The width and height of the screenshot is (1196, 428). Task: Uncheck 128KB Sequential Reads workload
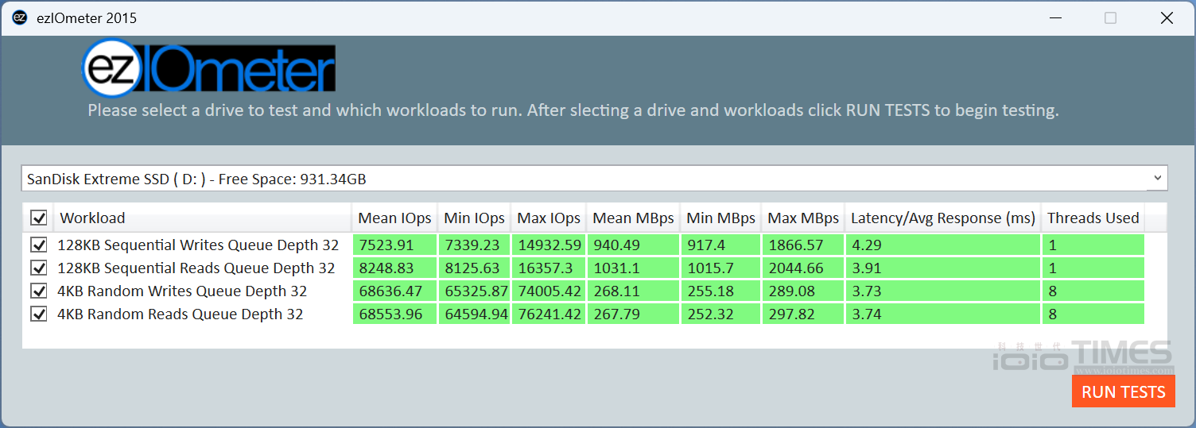click(x=37, y=268)
